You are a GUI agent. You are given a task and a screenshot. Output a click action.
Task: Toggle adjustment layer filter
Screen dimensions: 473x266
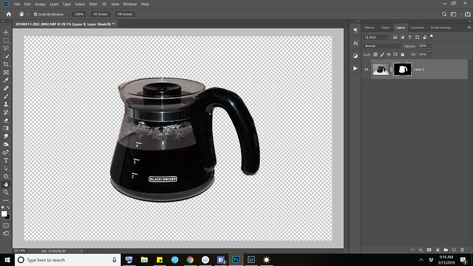[403, 37]
